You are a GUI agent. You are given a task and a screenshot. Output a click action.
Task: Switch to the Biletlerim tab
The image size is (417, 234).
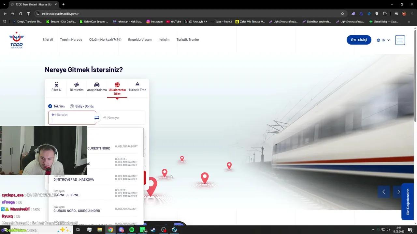(77, 87)
